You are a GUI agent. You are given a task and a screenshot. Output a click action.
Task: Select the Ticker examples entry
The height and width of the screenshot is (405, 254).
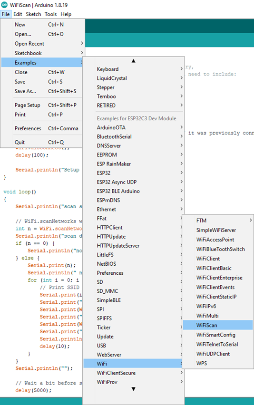133,327
